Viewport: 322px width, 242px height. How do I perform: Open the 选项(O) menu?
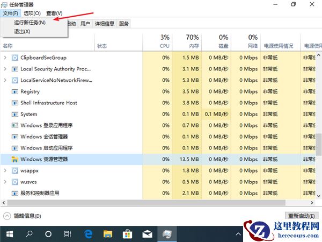[32, 13]
